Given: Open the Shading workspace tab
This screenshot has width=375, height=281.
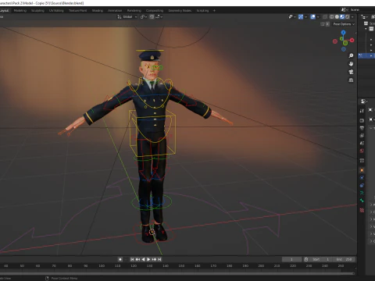Looking at the screenshot, I should (98, 11).
